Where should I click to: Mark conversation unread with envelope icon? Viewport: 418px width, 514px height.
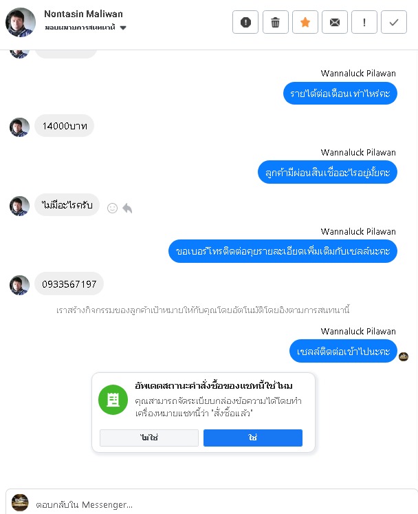[x=334, y=22]
